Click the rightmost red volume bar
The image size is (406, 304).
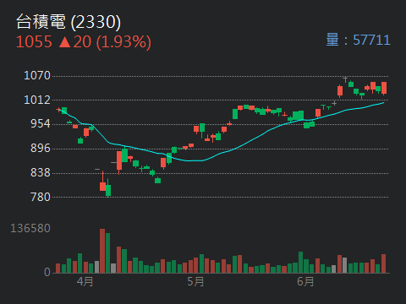click(x=384, y=263)
